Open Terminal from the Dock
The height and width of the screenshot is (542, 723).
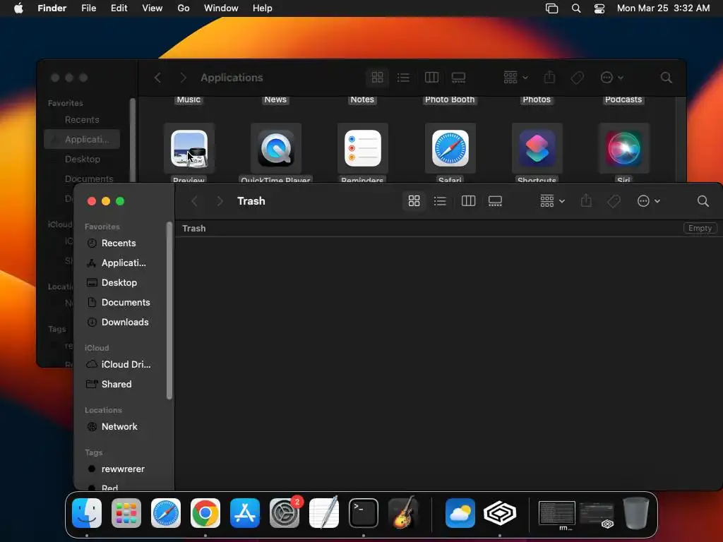coord(364,513)
